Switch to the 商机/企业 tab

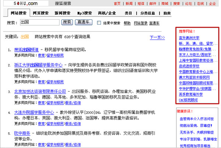coord(107,13)
